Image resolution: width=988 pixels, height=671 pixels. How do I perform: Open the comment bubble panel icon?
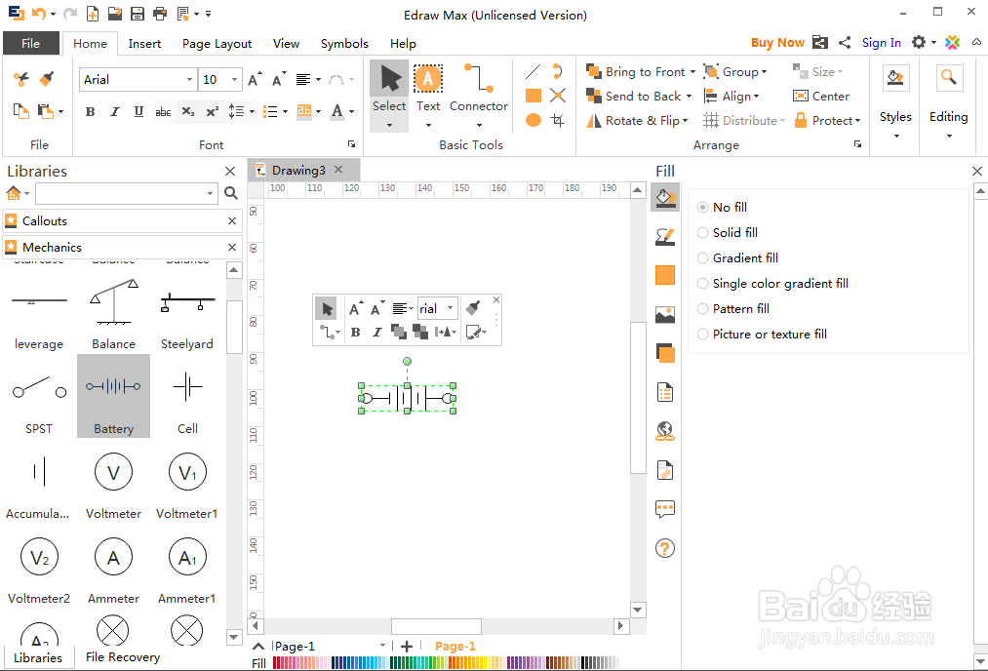[665, 509]
